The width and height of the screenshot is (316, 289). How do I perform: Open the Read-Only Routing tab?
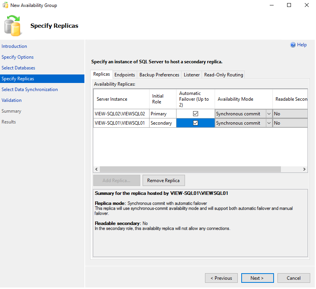(x=224, y=75)
